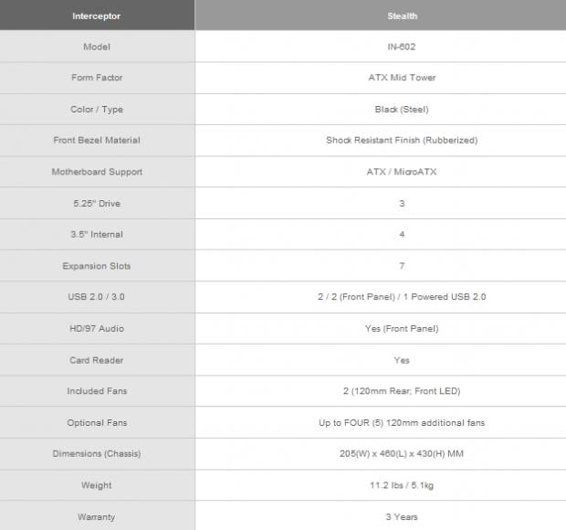Image resolution: width=566 pixels, height=530 pixels.
Task: Select the Color / Type label
Action: 97,110
